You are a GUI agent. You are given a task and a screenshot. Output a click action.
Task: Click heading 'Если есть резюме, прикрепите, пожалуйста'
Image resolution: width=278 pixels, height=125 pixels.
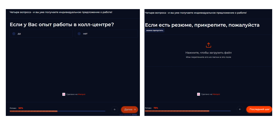pos(202,25)
